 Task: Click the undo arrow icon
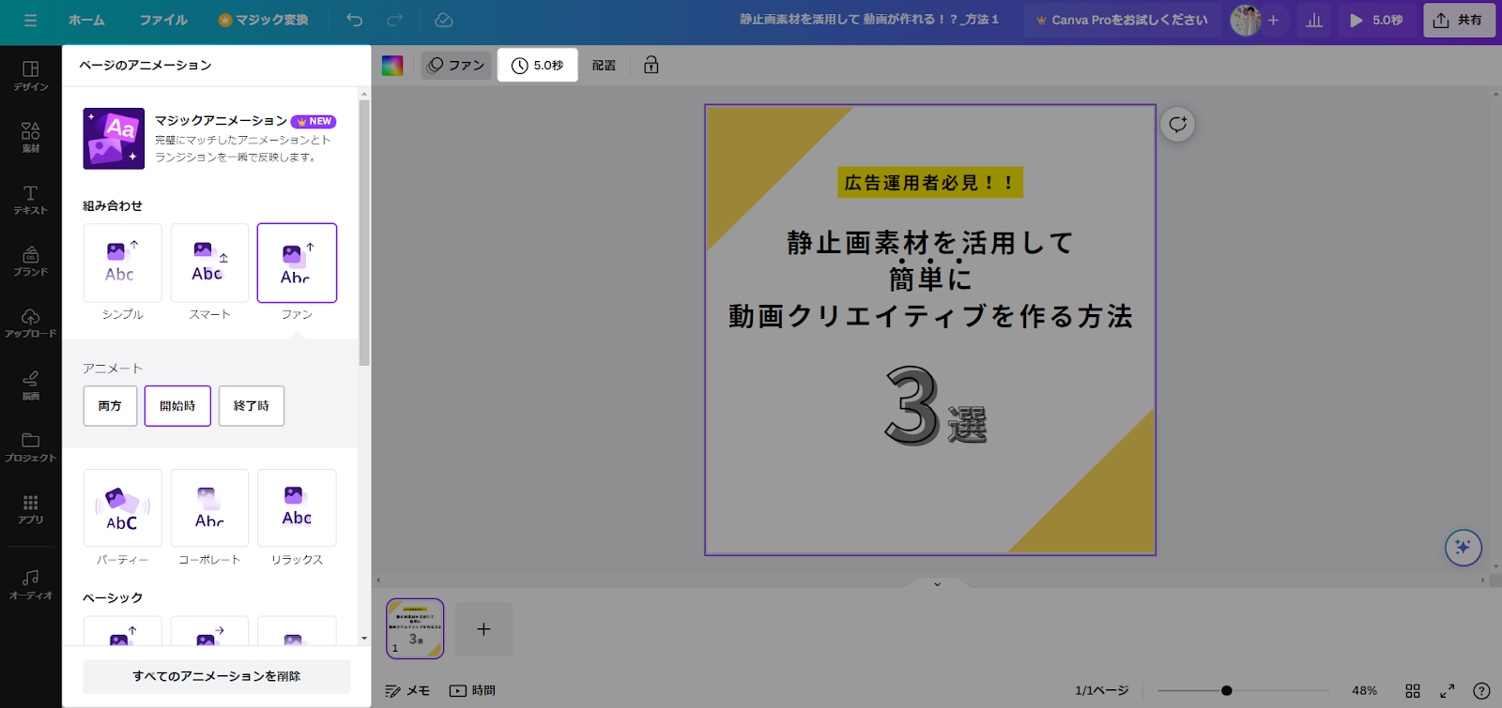354,20
